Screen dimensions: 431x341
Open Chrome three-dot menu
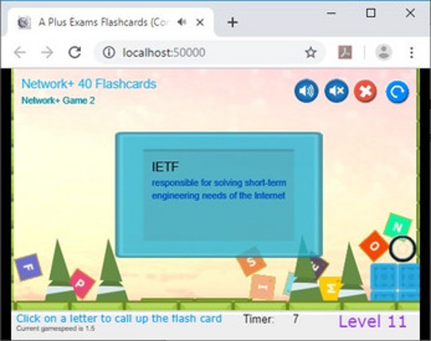click(x=411, y=52)
